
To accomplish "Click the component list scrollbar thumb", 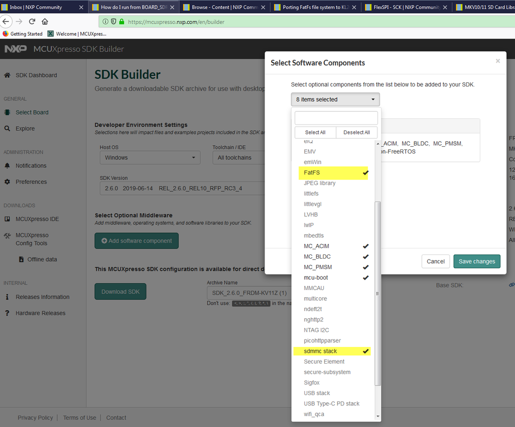I will pyautogui.click(x=378, y=294).
